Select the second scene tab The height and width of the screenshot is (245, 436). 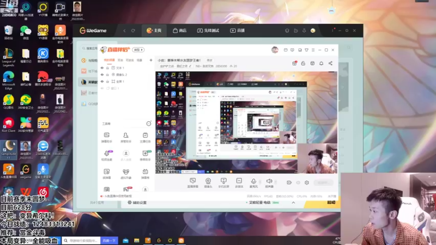[x=120, y=60]
